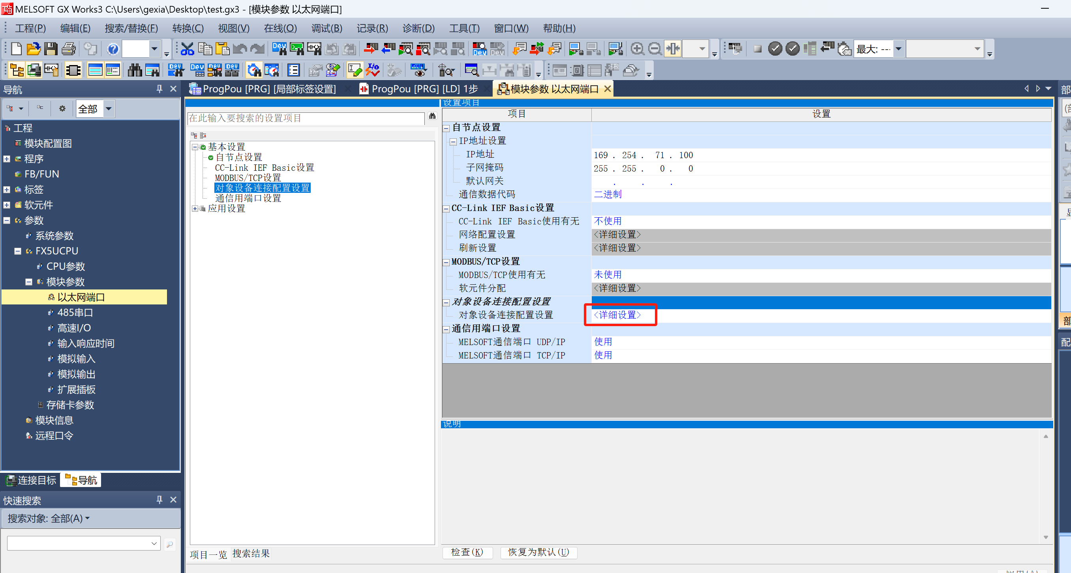Click the gray square stop icon
1071x573 pixels.
[758, 49]
